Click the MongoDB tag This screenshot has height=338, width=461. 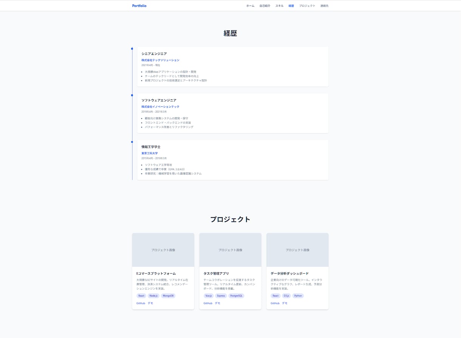pos(168,296)
